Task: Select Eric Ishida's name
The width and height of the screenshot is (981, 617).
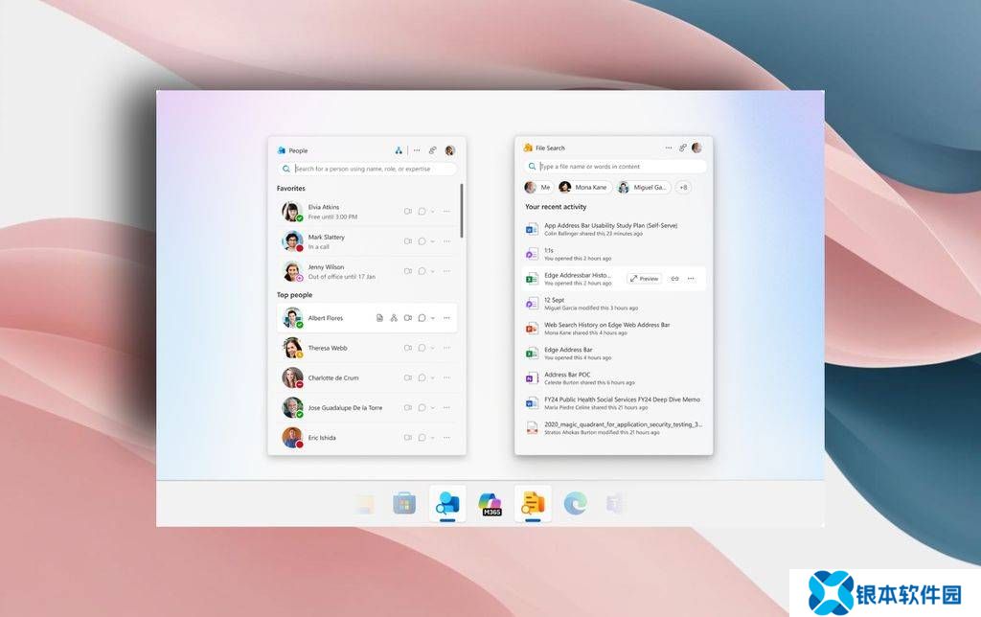Action: [322, 438]
